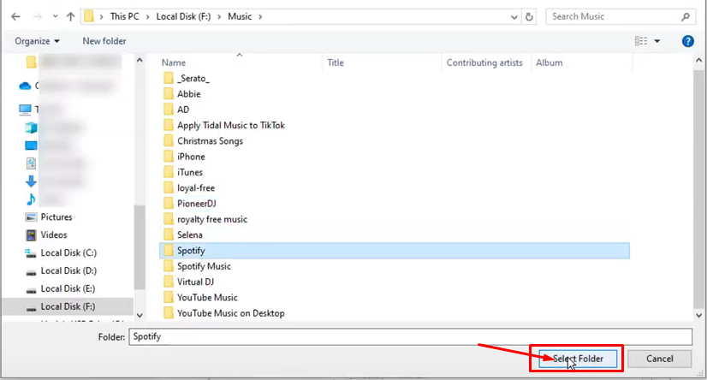The image size is (707, 380).
Task: Click navigation pane scroll-down arrow
Action: [x=140, y=316]
